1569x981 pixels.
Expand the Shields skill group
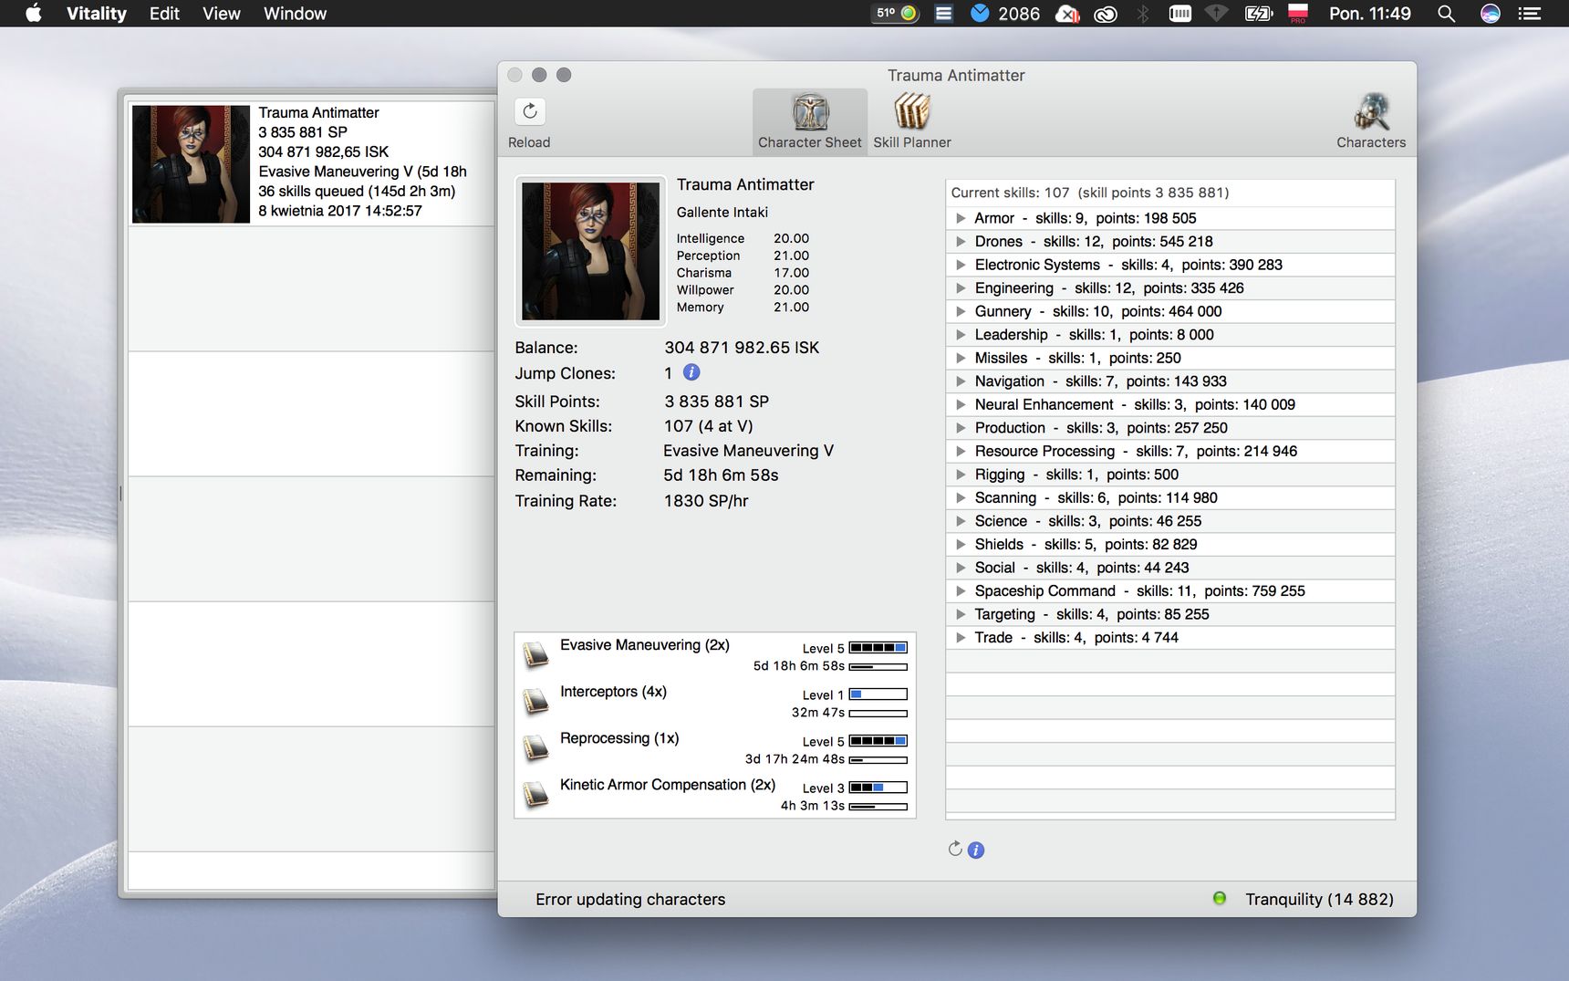[x=961, y=544]
